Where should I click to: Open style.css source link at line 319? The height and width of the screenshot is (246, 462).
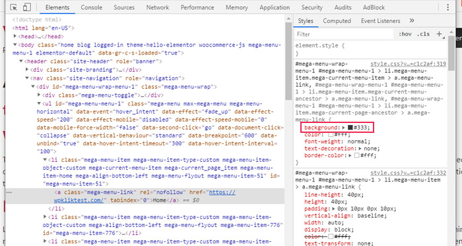(x=408, y=64)
